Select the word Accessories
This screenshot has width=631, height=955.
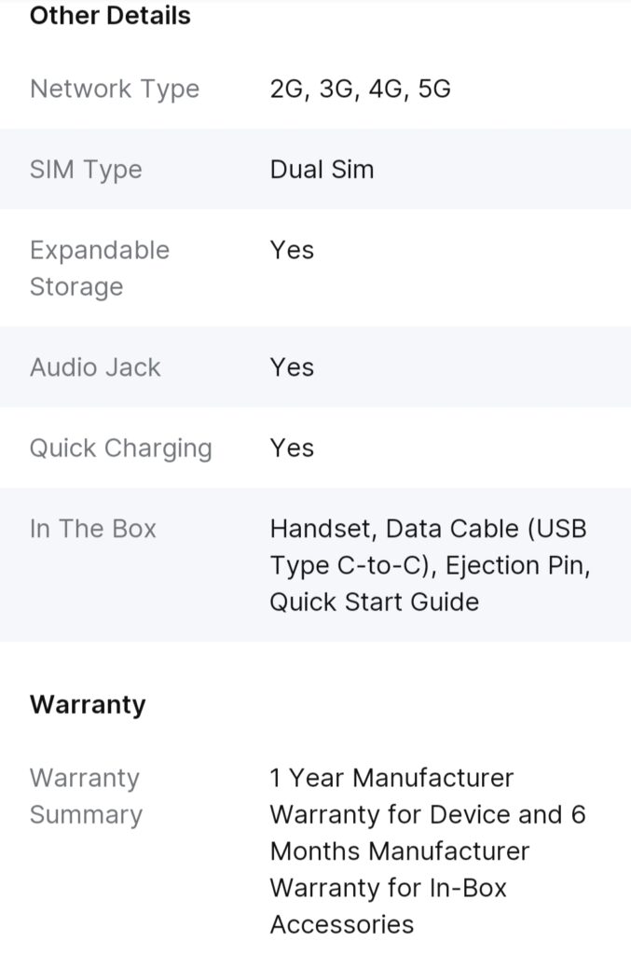342,924
